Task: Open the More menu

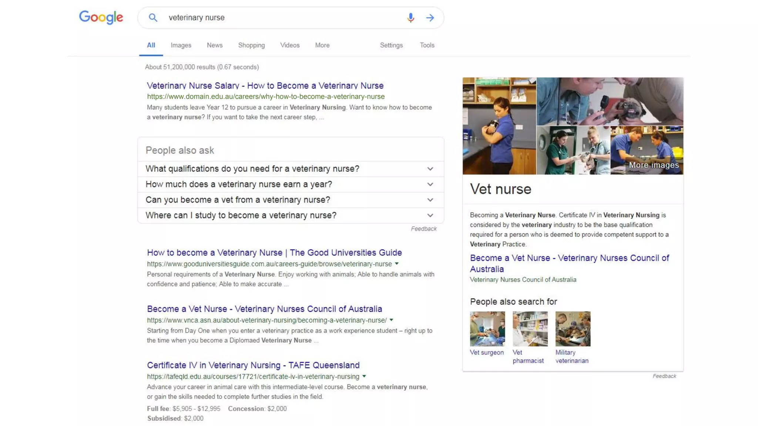Action: coord(322,45)
